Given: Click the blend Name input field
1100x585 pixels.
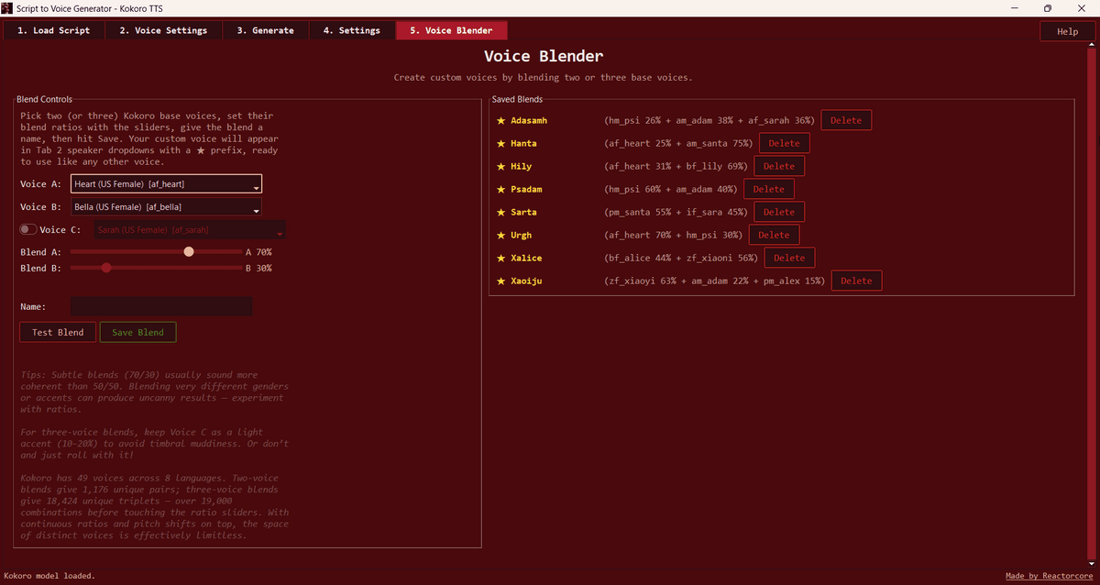Looking at the screenshot, I should tap(161, 306).
